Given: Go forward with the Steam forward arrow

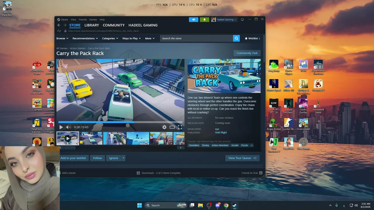Looking at the screenshot, I should pyautogui.click(x=65, y=25).
